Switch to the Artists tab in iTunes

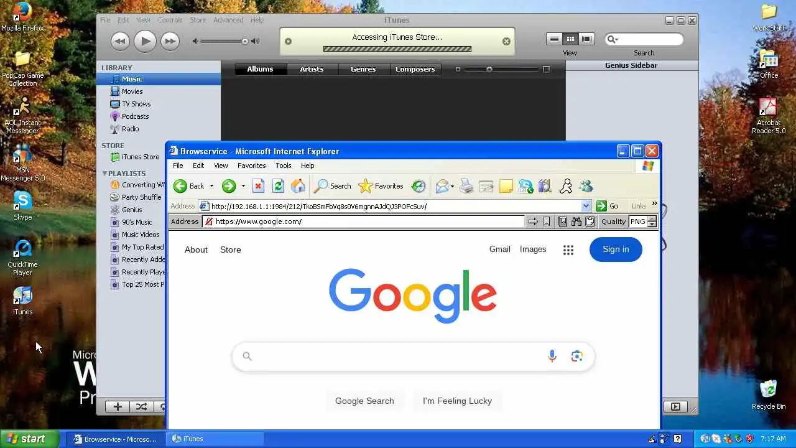point(312,69)
